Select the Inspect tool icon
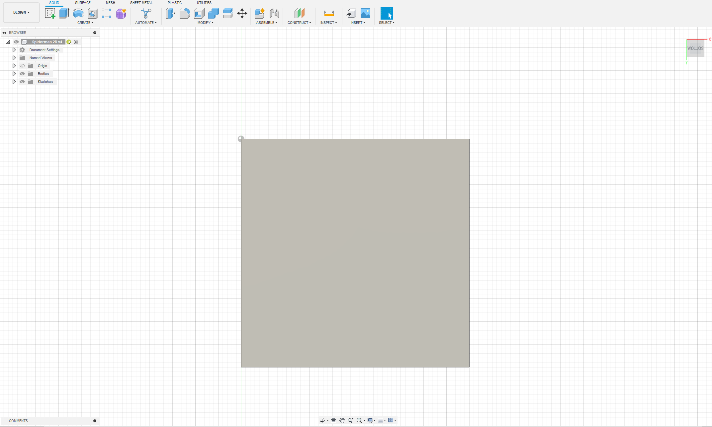712x427 pixels. (327, 14)
